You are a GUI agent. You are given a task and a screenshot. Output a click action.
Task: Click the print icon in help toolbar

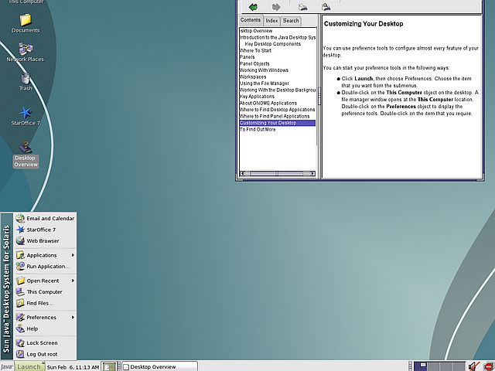point(303,7)
